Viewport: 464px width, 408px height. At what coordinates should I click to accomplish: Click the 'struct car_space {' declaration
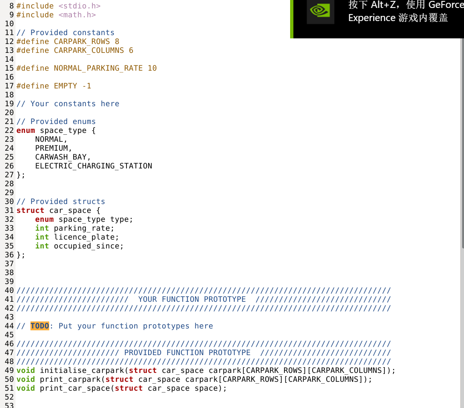point(59,211)
